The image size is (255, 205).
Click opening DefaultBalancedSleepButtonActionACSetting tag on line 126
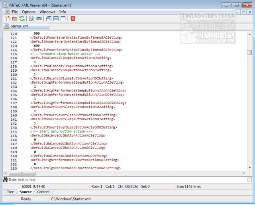71,58
